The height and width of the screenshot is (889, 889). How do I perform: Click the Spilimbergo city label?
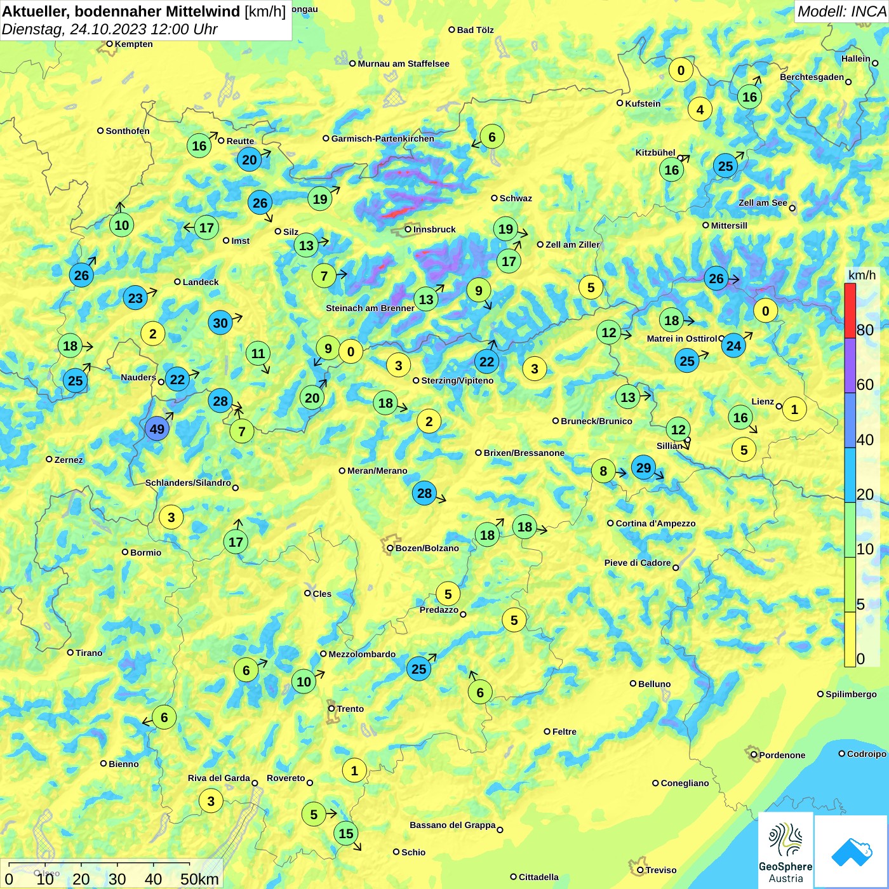click(x=851, y=694)
